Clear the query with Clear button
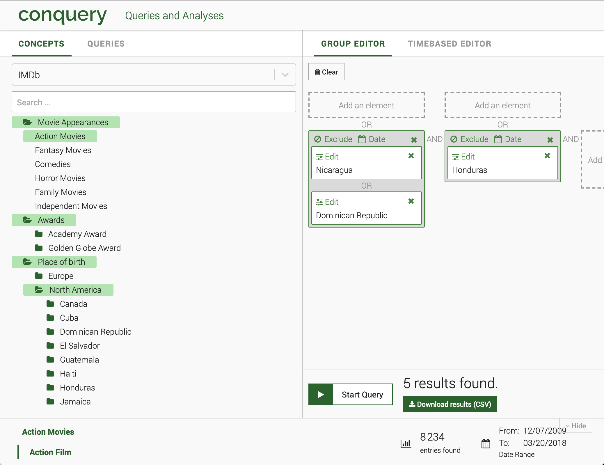 [326, 72]
